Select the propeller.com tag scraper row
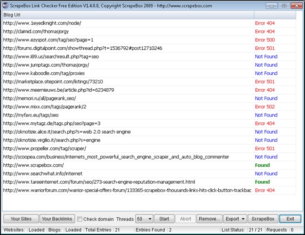 point(149,149)
